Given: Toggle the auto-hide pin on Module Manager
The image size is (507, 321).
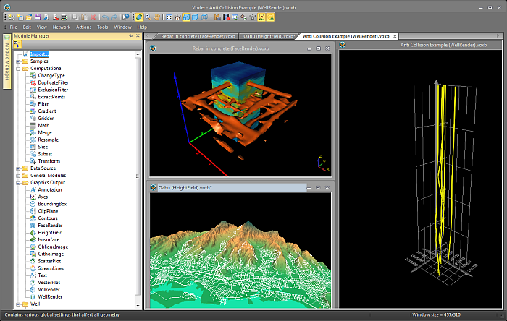Looking at the screenshot, I should (x=131, y=36).
